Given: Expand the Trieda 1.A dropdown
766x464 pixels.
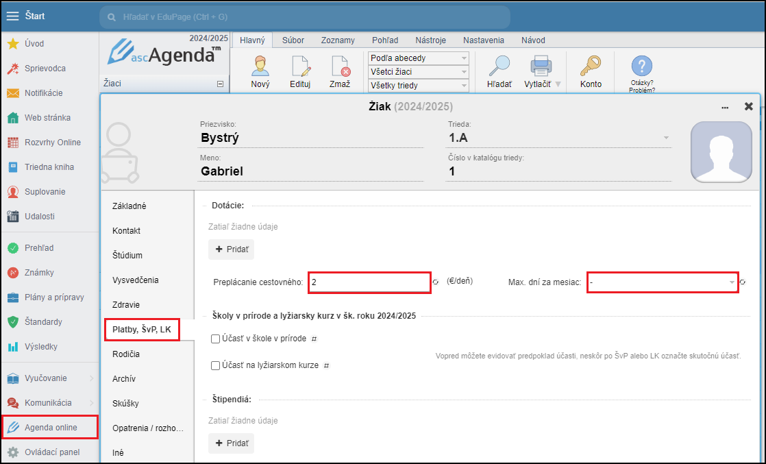Looking at the screenshot, I should (x=666, y=138).
